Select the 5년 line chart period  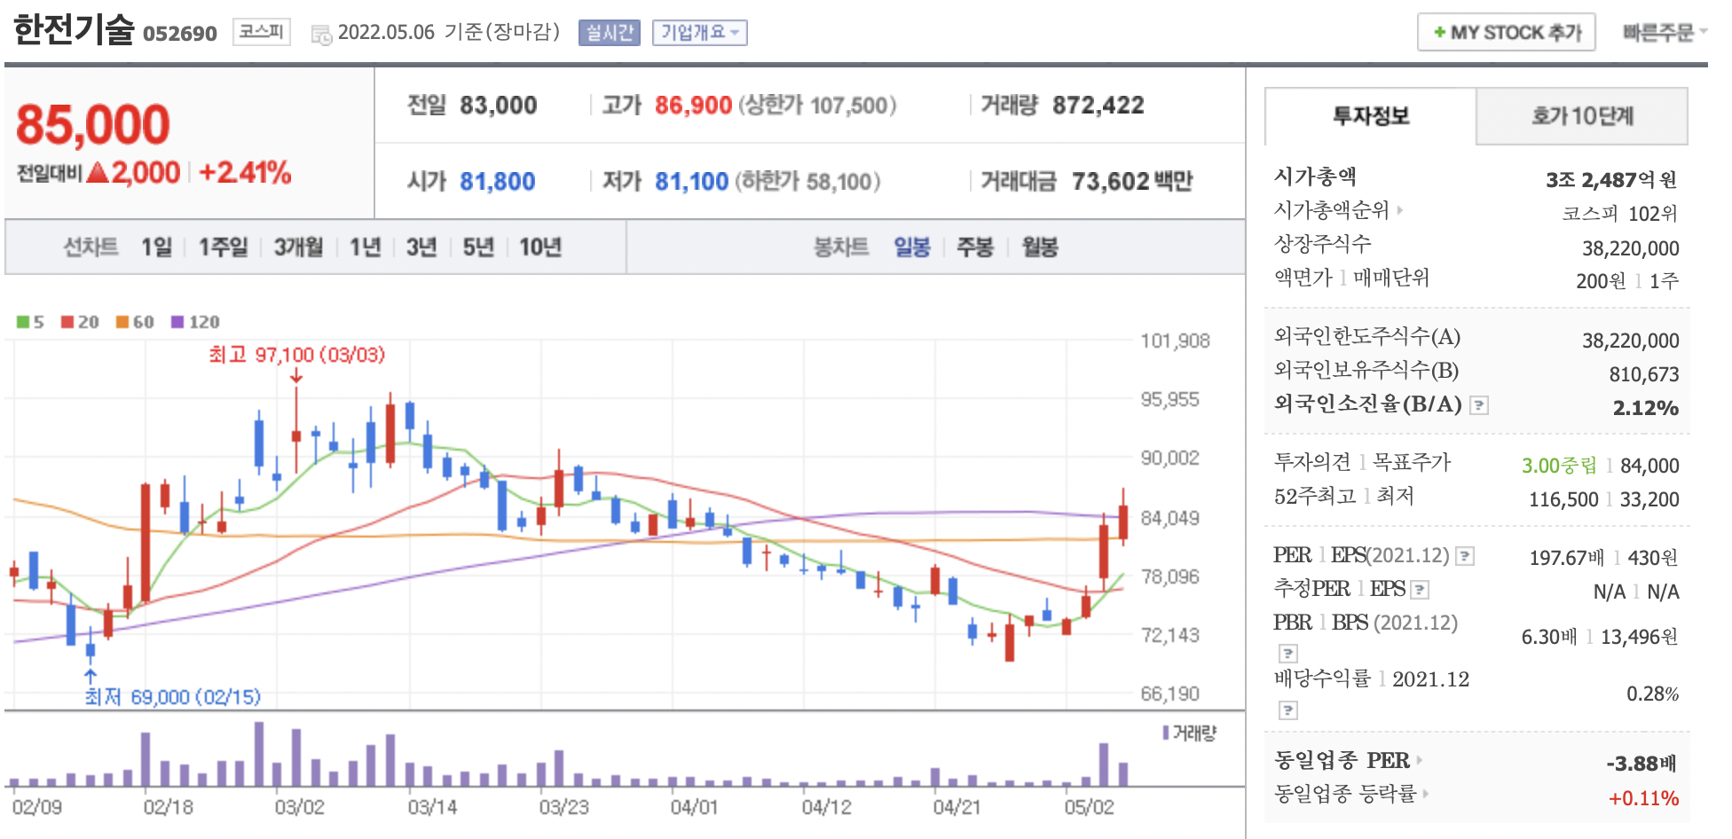[478, 247]
